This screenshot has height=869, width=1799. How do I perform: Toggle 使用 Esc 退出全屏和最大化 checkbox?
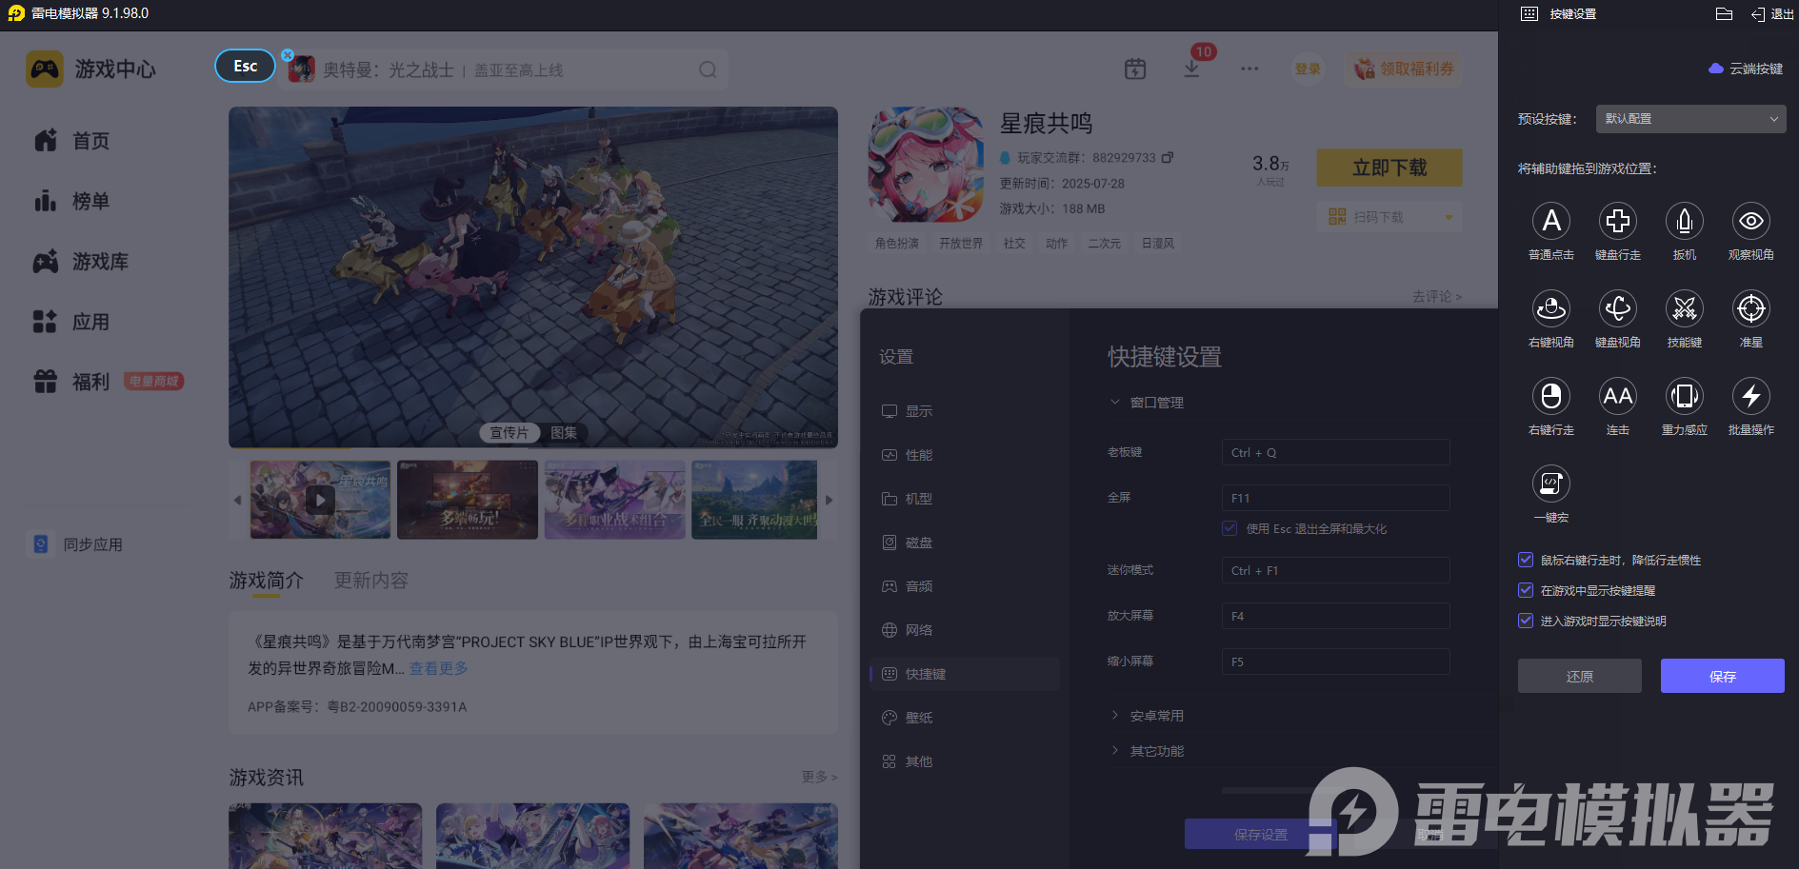coord(1229,528)
